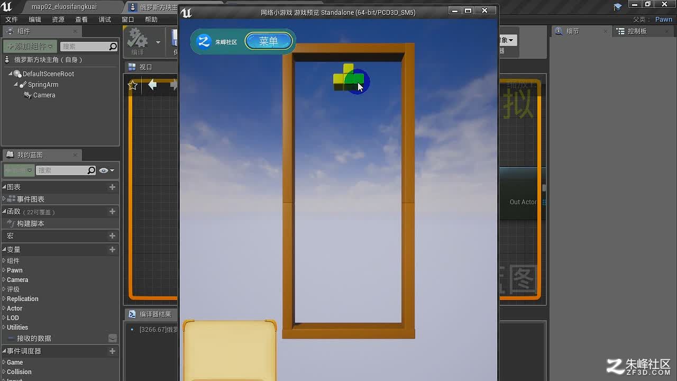Screen dimensions: 677x381
Task: Click the 编译 compile toolbar icon
Action: (x=138, y=41)
